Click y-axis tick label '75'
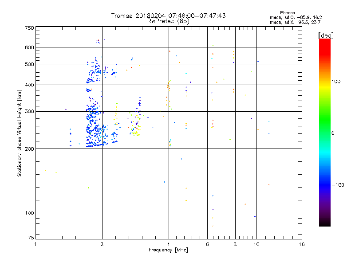Screen dimensions: 355x266 [x=31, y=238]
